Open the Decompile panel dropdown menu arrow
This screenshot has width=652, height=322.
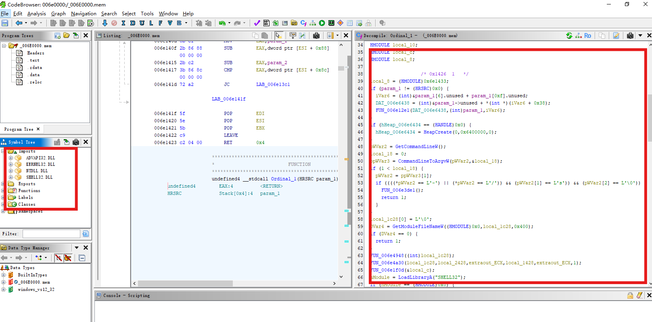[640, 36]
